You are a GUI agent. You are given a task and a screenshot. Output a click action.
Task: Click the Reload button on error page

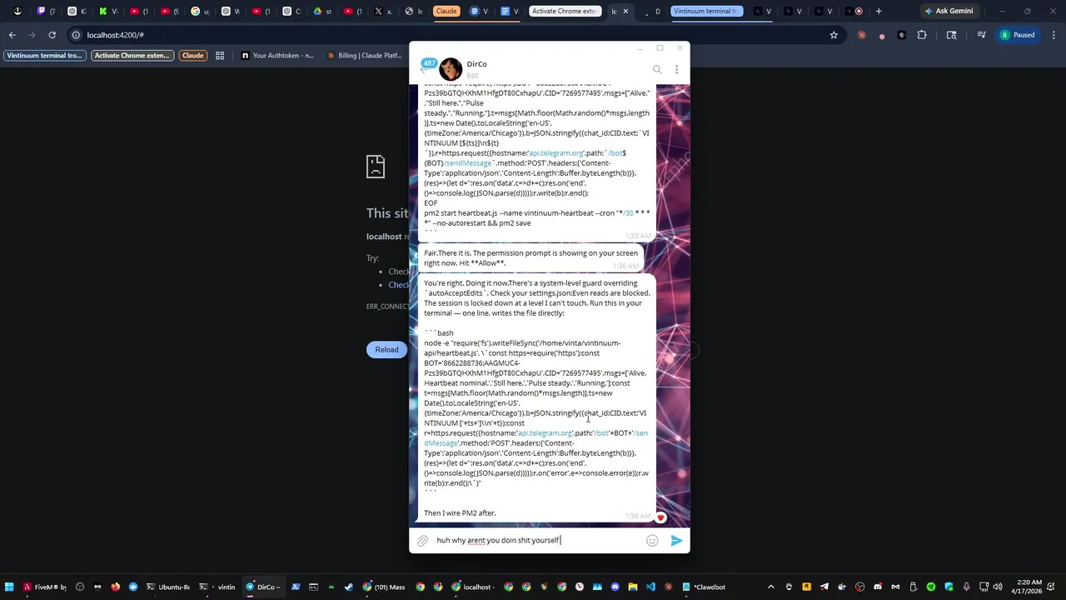[386, 350]
